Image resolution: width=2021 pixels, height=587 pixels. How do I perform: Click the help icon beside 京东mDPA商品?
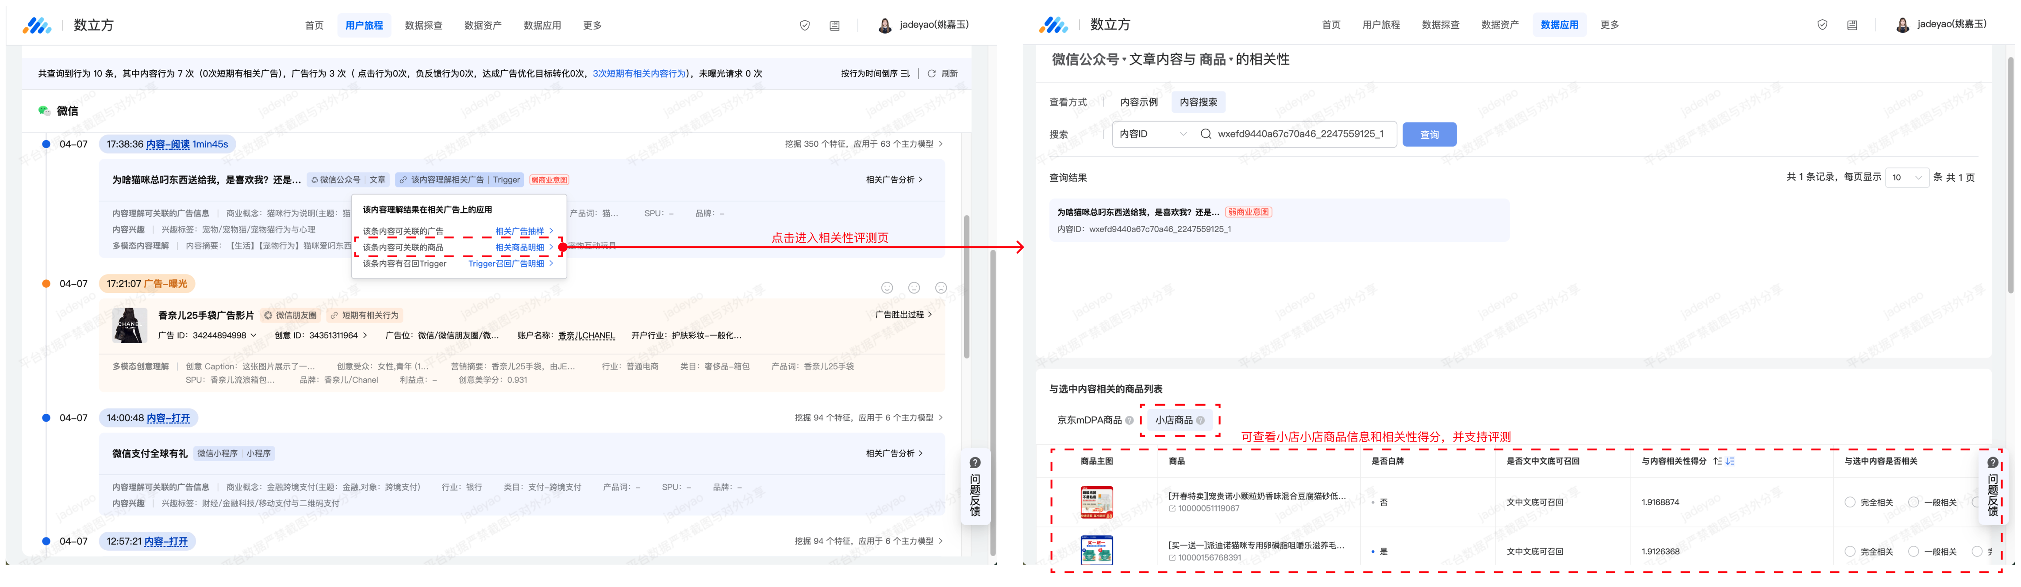pyautogui.click(x=1129, y=420)
